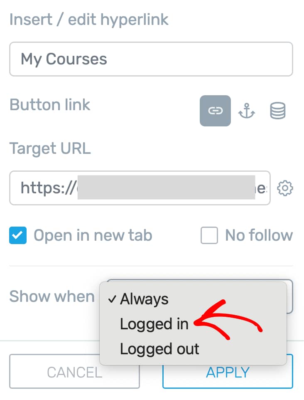Click the 'Show when' label
The image size is (304, 400).
52,296
